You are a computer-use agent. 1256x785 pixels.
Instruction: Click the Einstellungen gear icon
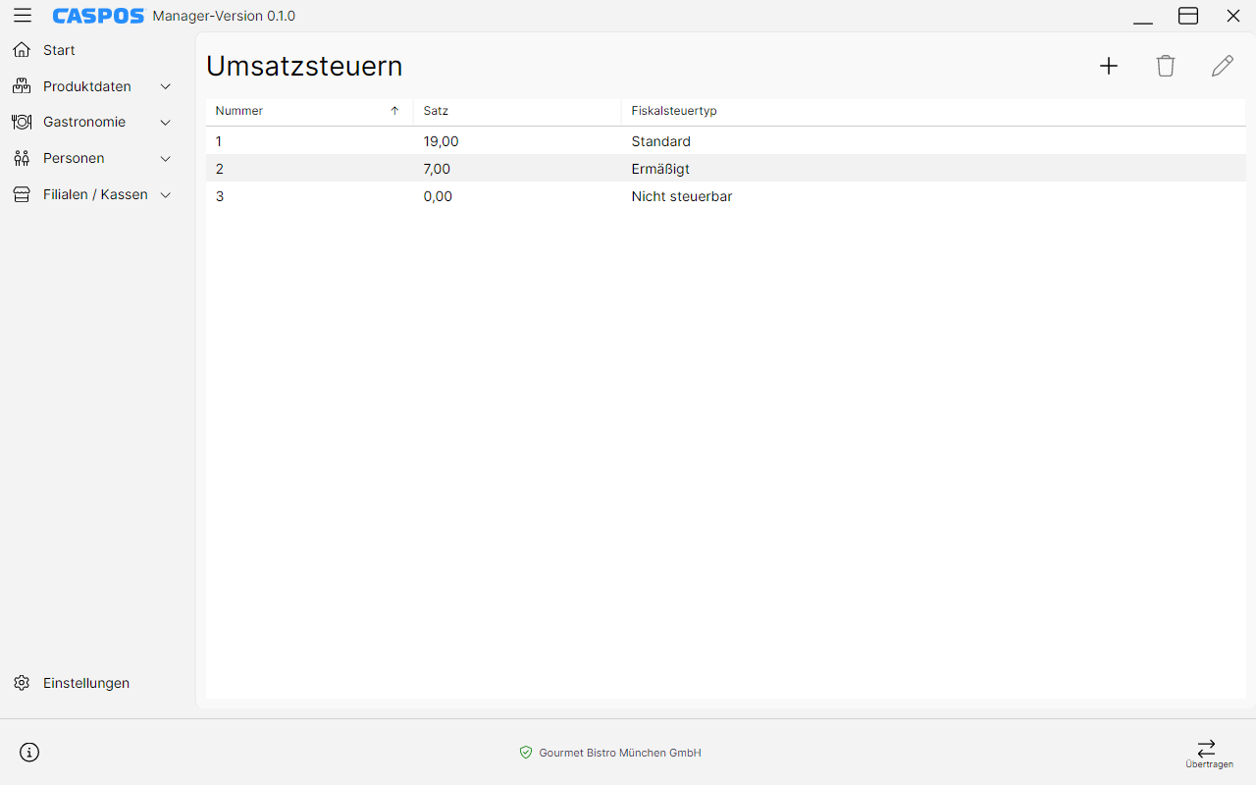click(x=22, y=683)
